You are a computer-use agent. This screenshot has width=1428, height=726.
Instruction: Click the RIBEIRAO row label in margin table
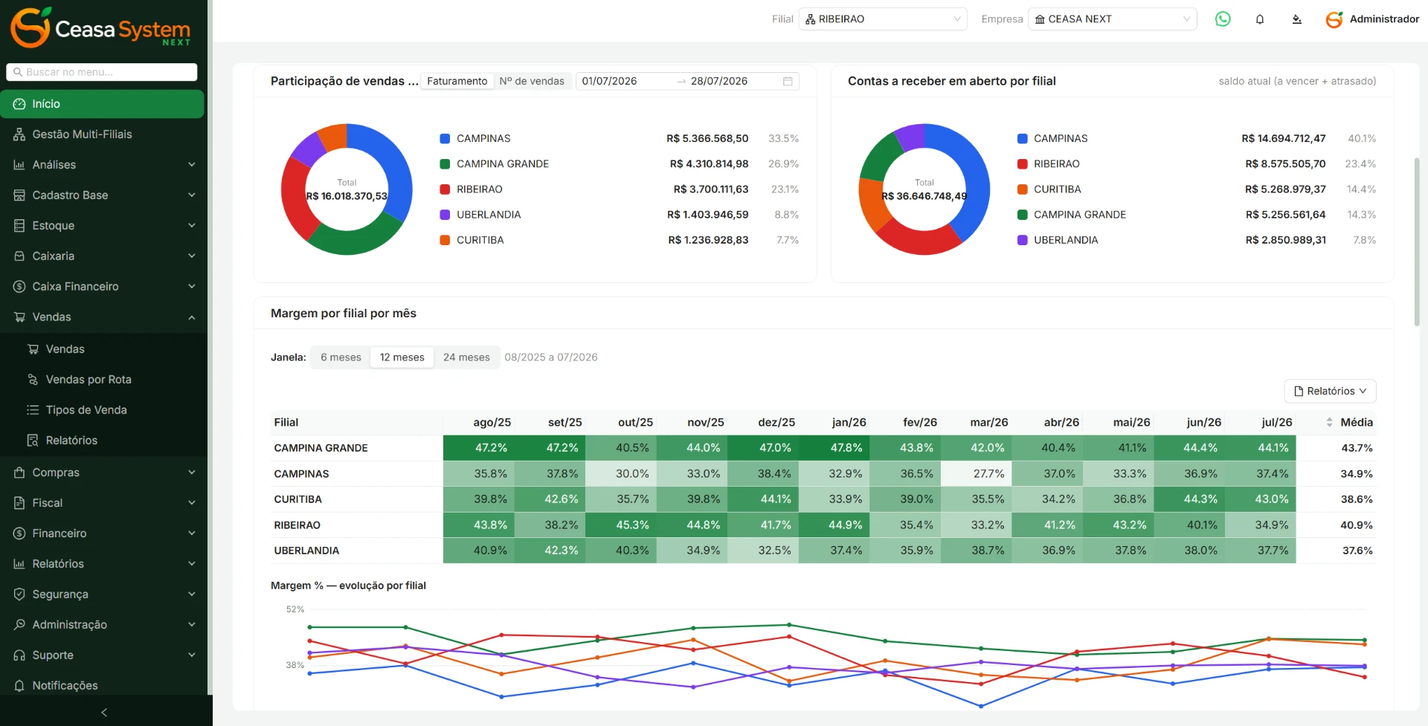pos(297,525)
